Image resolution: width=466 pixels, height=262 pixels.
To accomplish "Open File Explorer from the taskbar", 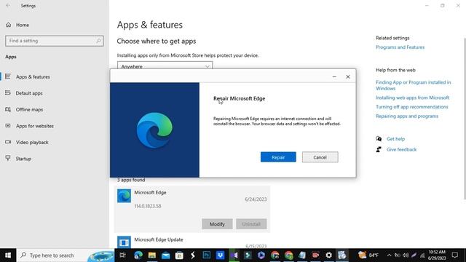I will coord(152,255).
